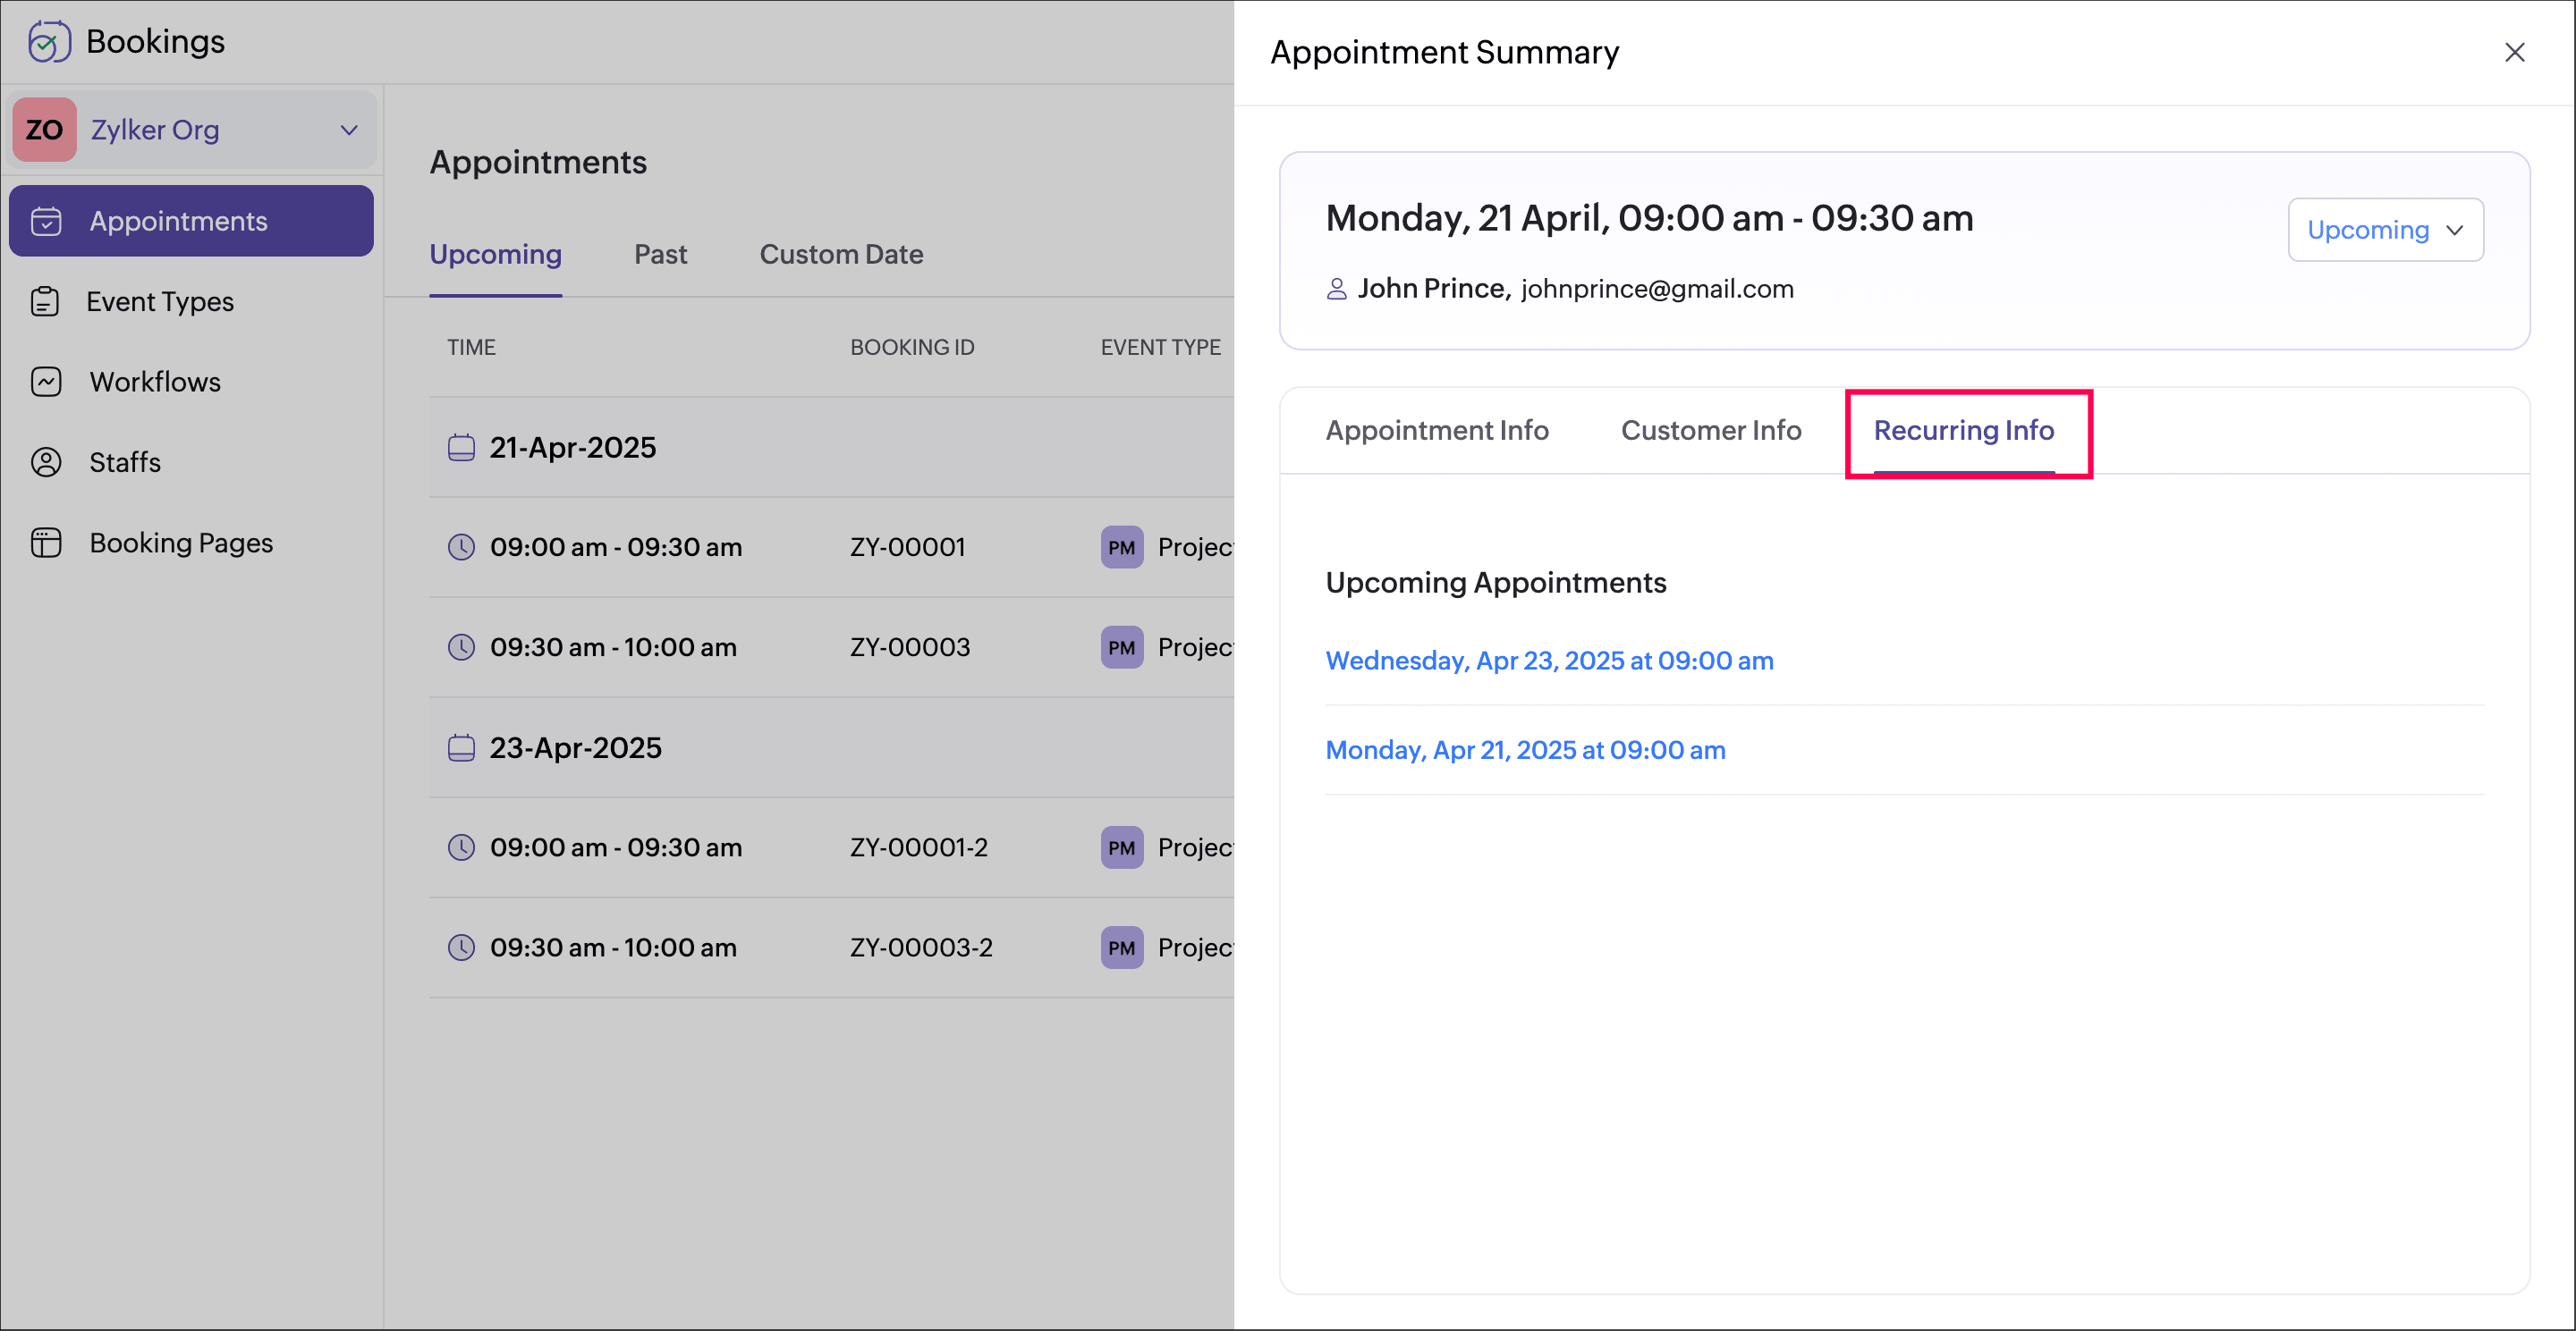Click the Bookings logo icon

click(49, 42)
